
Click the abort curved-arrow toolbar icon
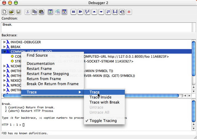click(87, 12)
